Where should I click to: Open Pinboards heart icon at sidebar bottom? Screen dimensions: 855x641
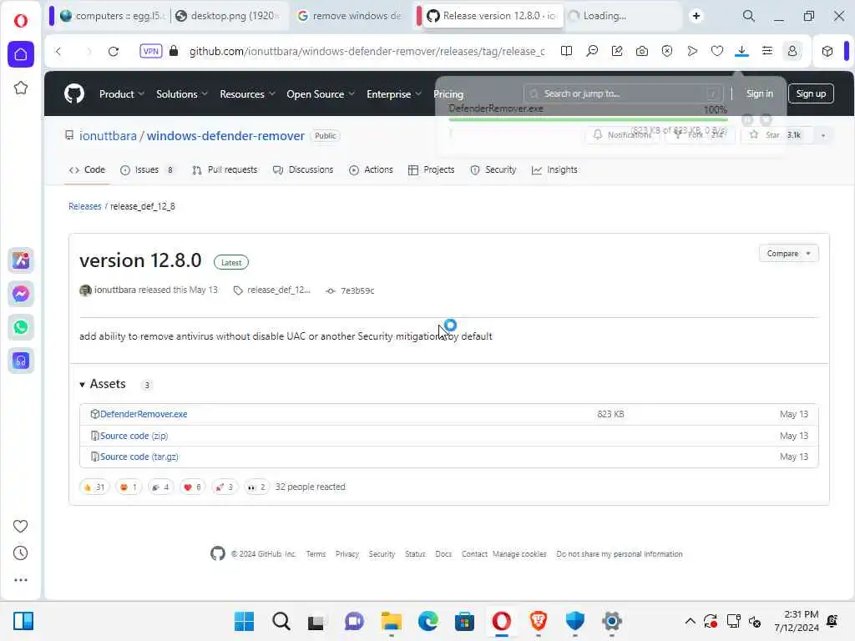click(x=21, y=526)
